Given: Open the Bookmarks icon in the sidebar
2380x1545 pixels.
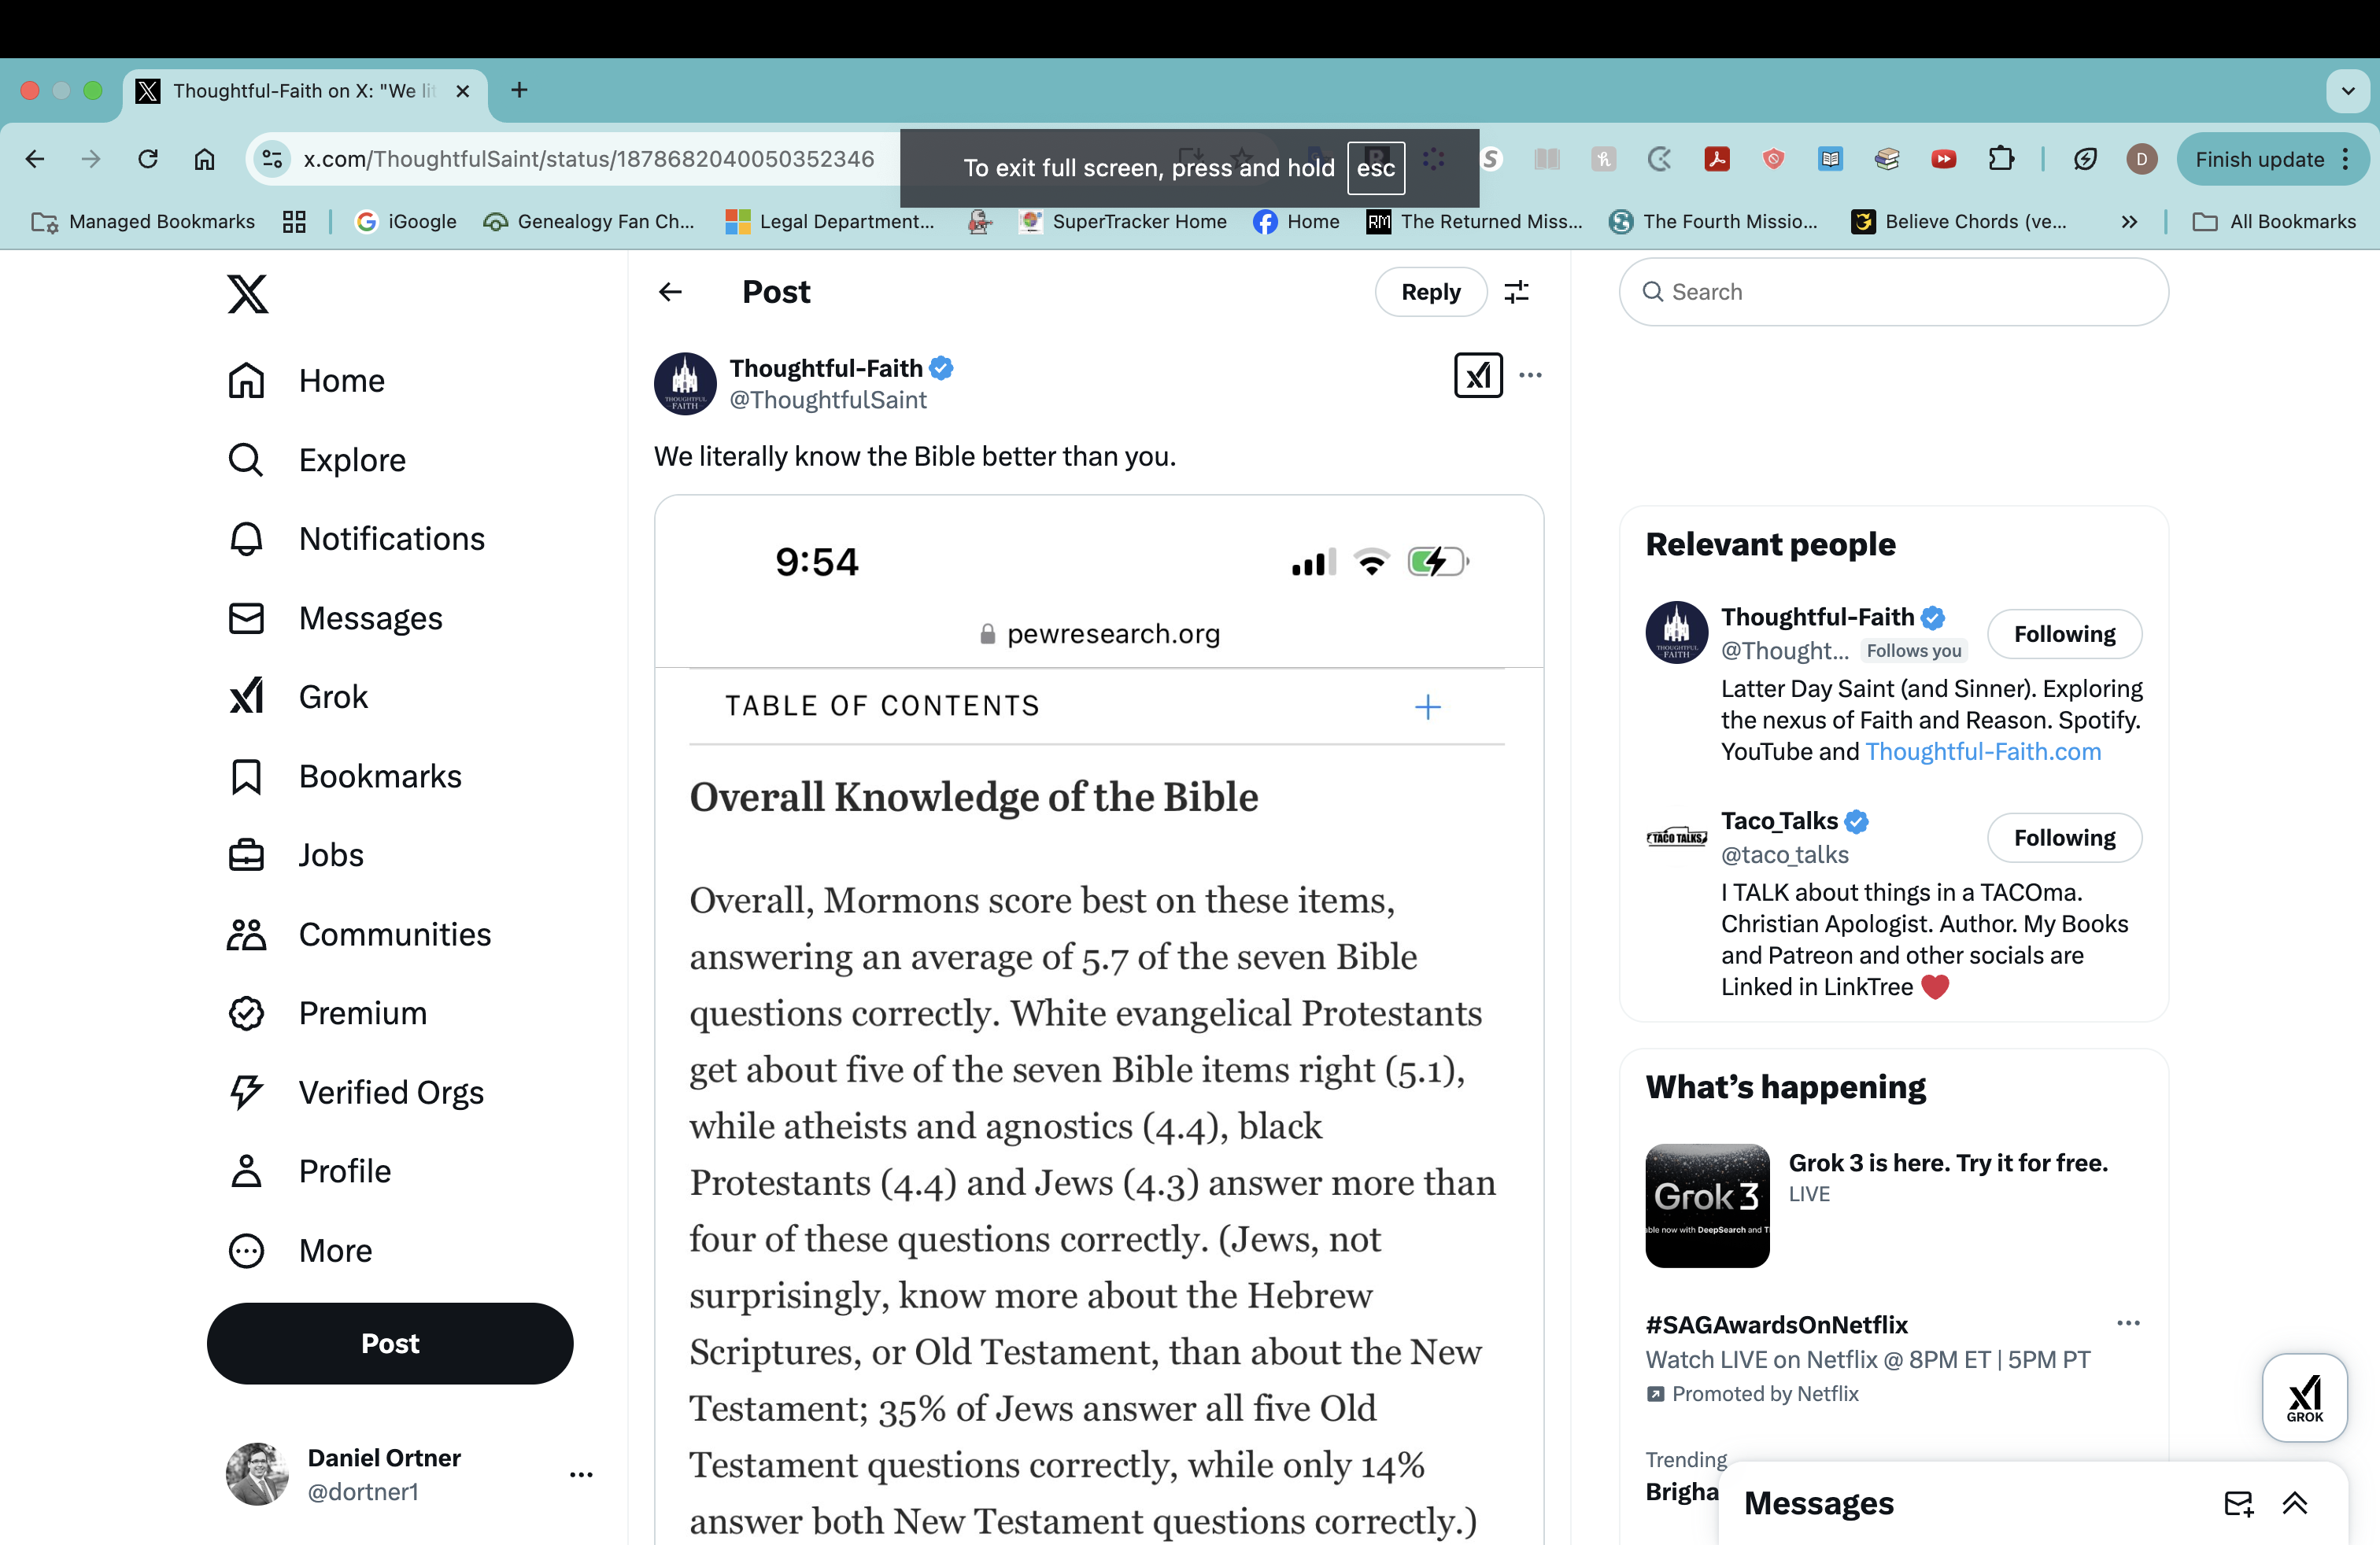Looking at the screenshot, I should click(246, 776).
